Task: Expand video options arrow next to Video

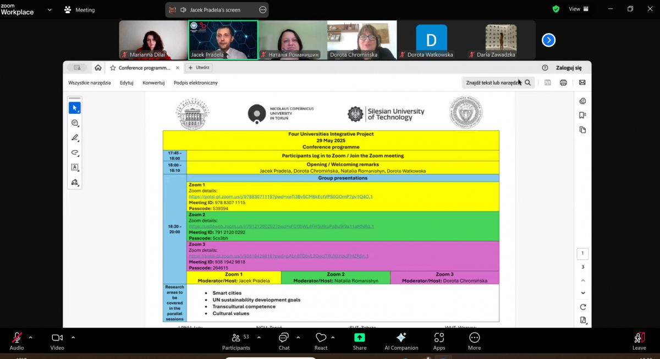Action: point(73,338)
